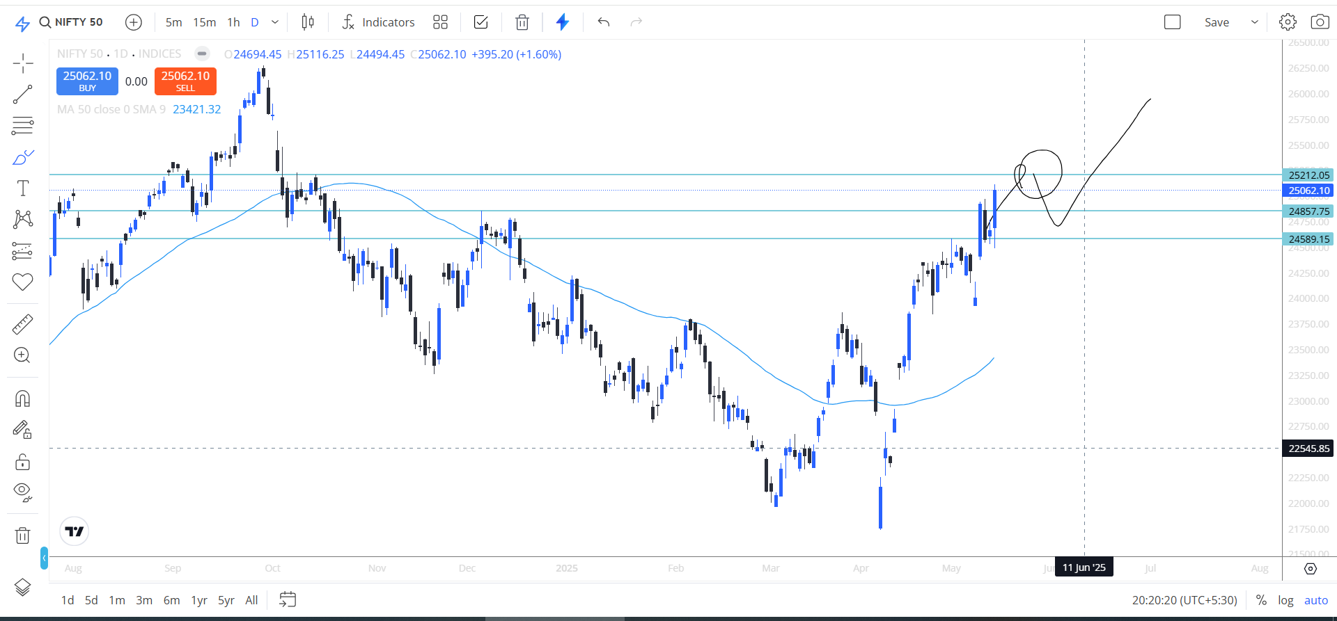This screenshot has width=1337, height=621.
Task: Toggle the checkmark icon in the top toolbar
Action: coord(480,22)
